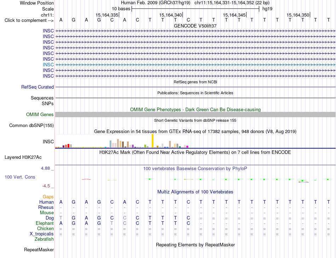Click the 4.88 upper scale value
Screen dimensions: 336x258
pyautogui.click(x=45, y=168)
